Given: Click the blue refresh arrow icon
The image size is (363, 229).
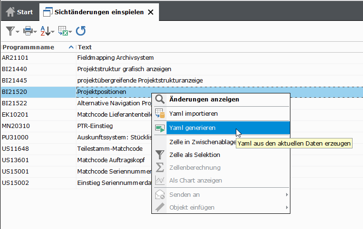Looking at the screenshot, I should point(81,31).
